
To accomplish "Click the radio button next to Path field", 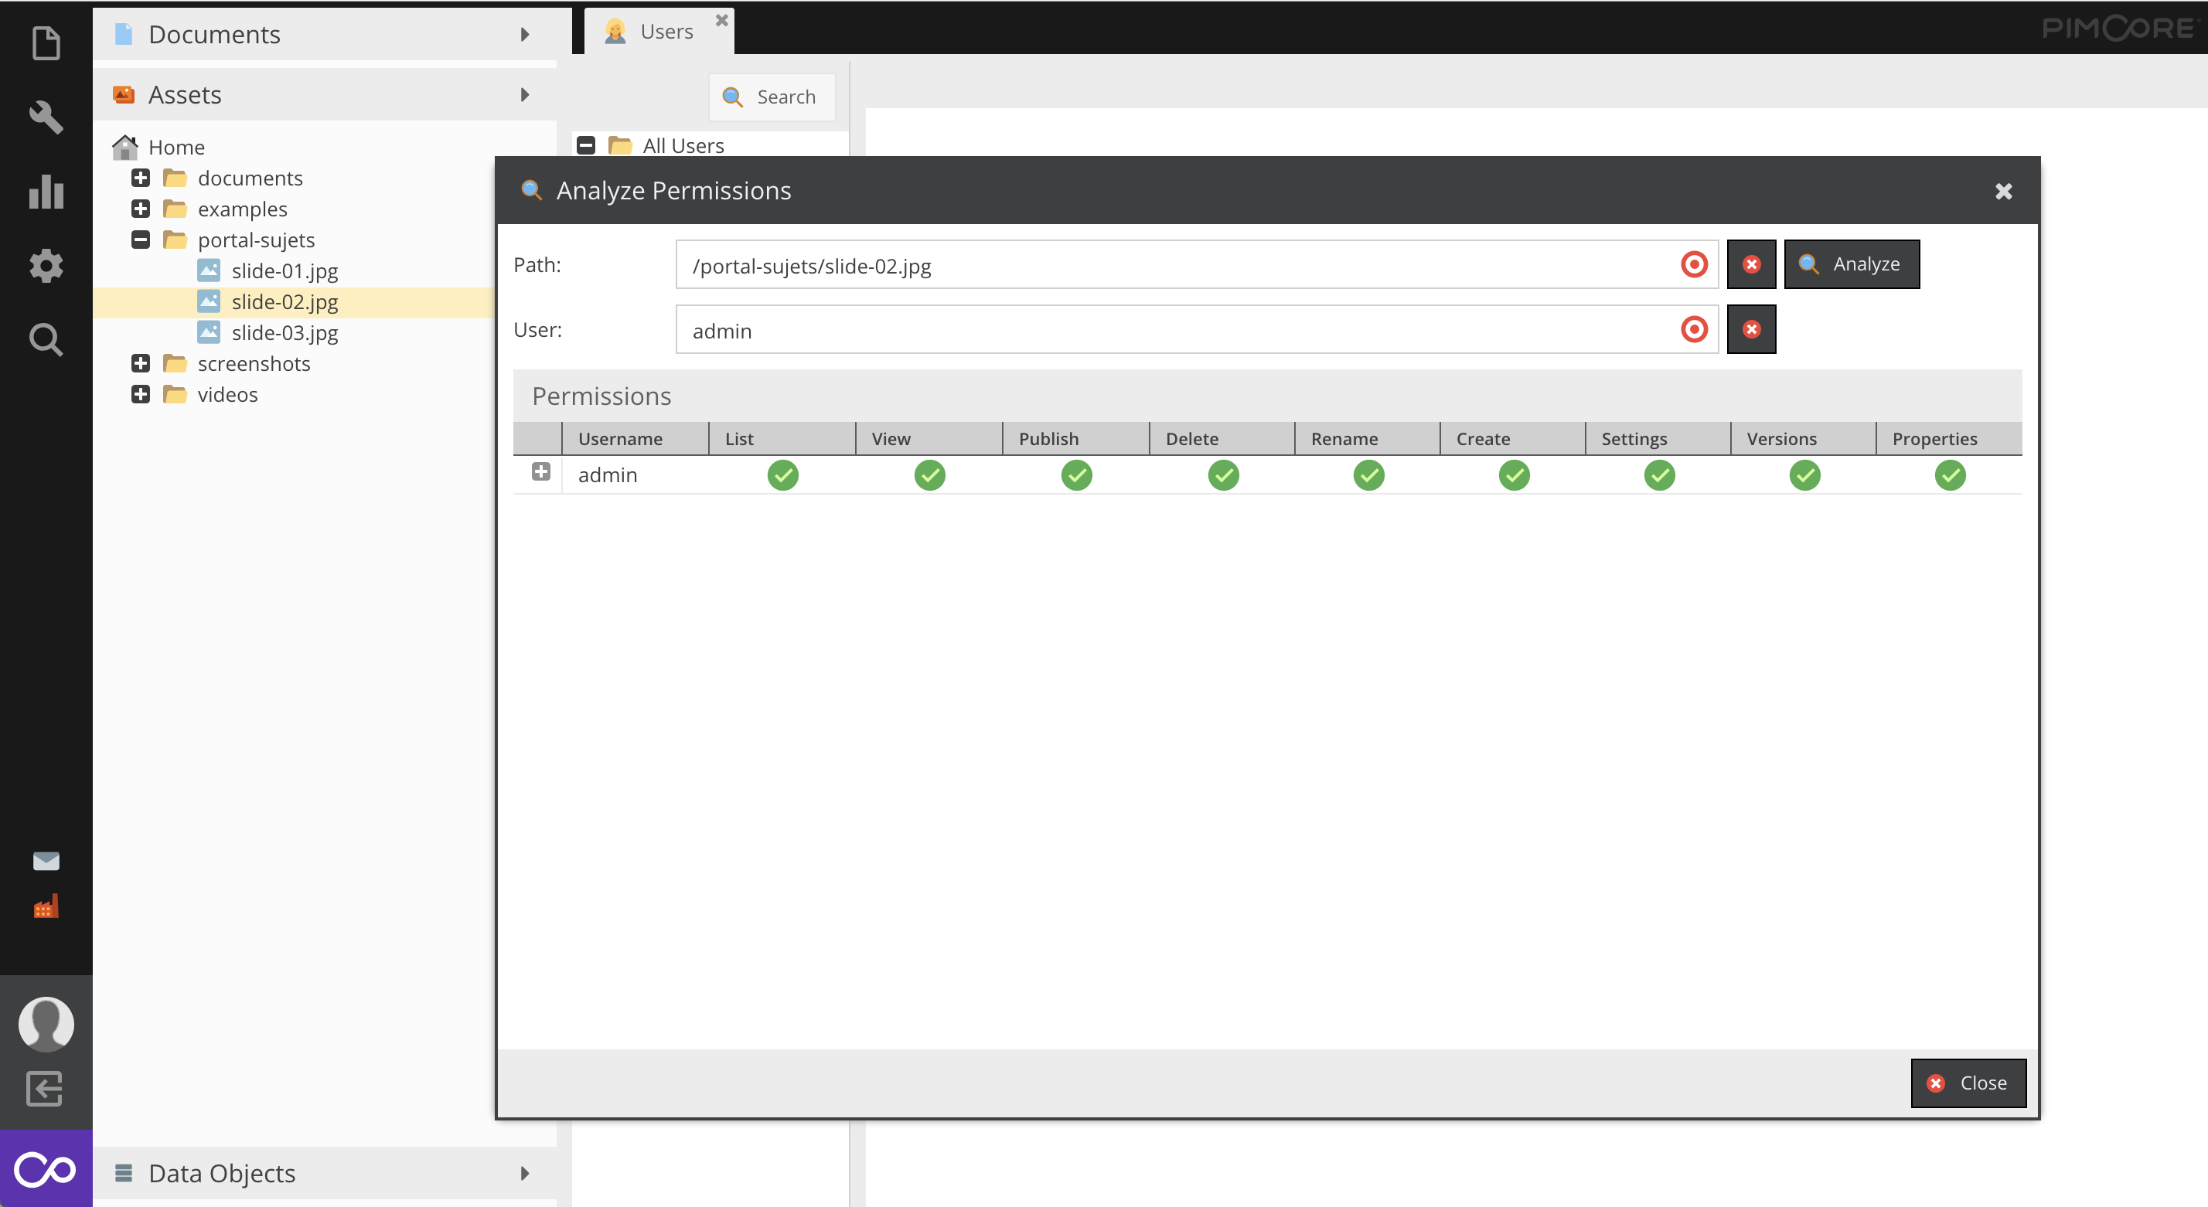I will [1694, 263].
